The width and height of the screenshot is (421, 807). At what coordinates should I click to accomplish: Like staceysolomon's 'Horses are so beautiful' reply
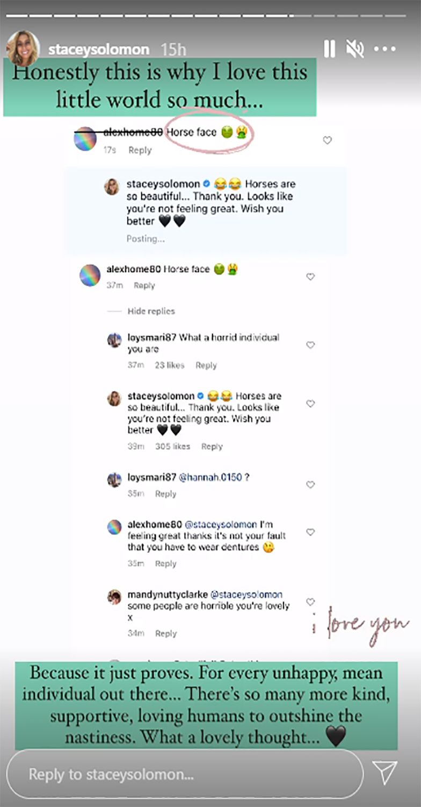click(310, 403)
